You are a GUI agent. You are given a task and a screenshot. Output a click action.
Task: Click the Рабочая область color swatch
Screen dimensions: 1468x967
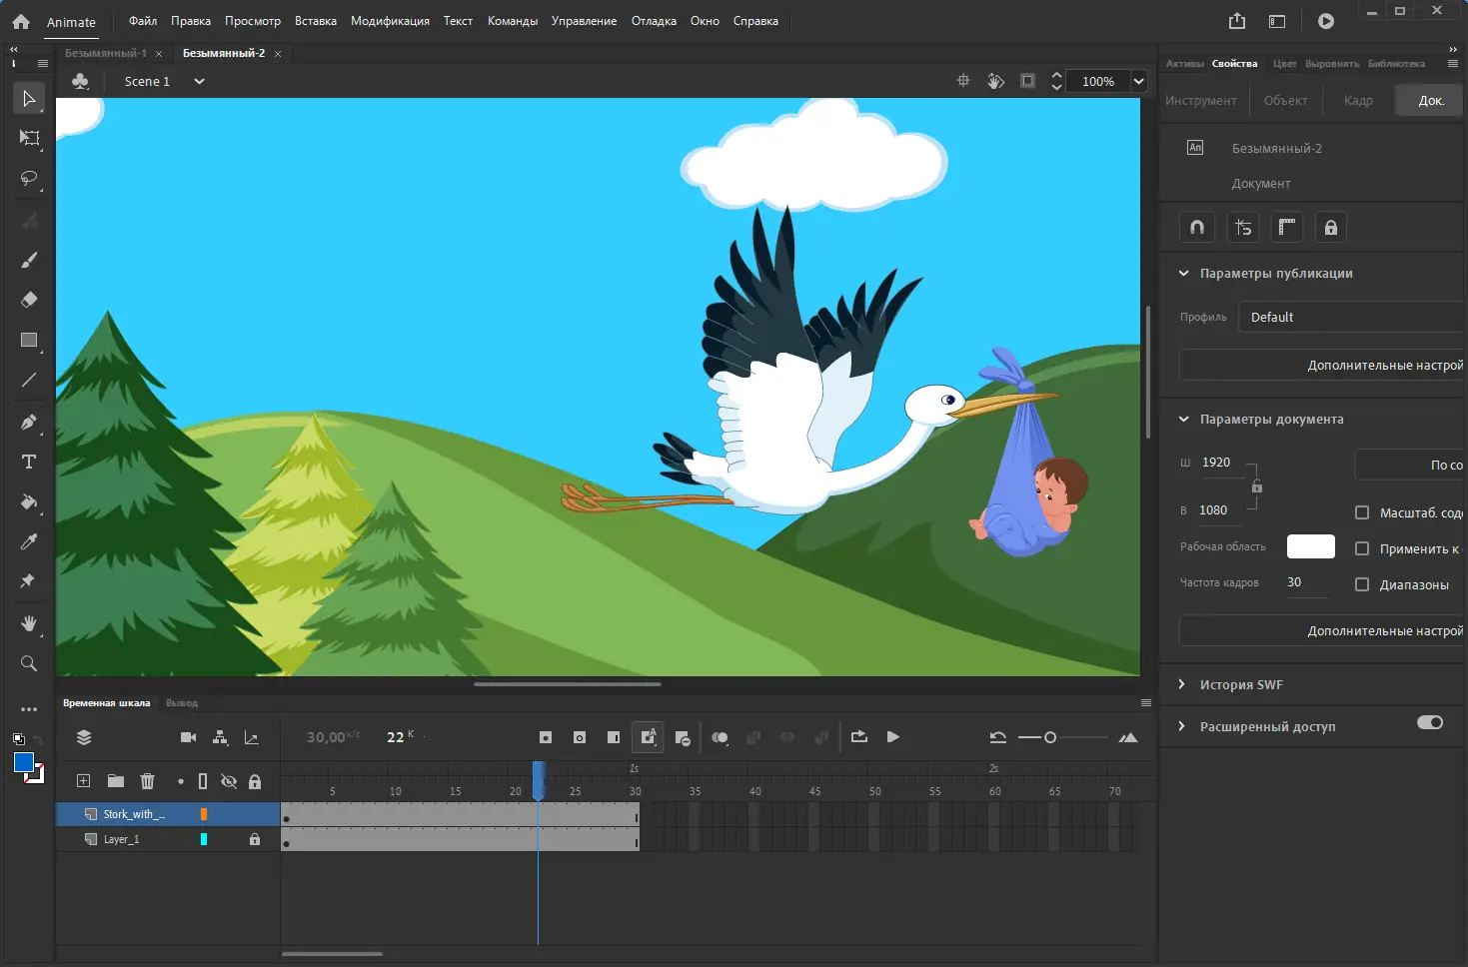click(1310, 546)
